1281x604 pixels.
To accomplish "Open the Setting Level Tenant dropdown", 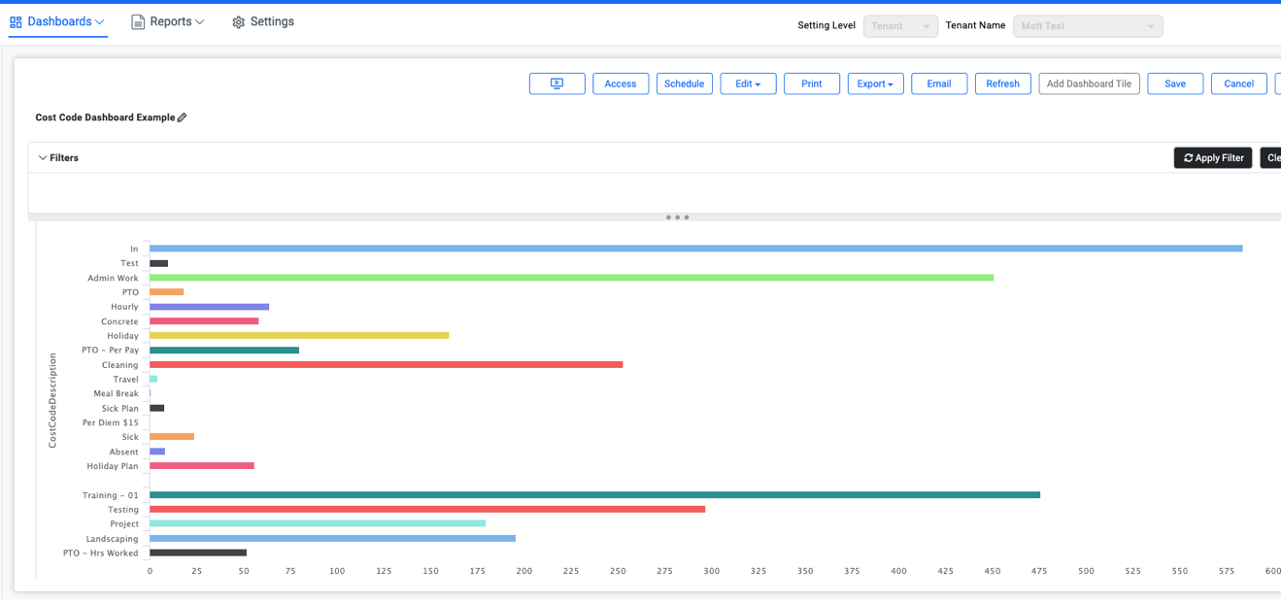I will [900, 26].
